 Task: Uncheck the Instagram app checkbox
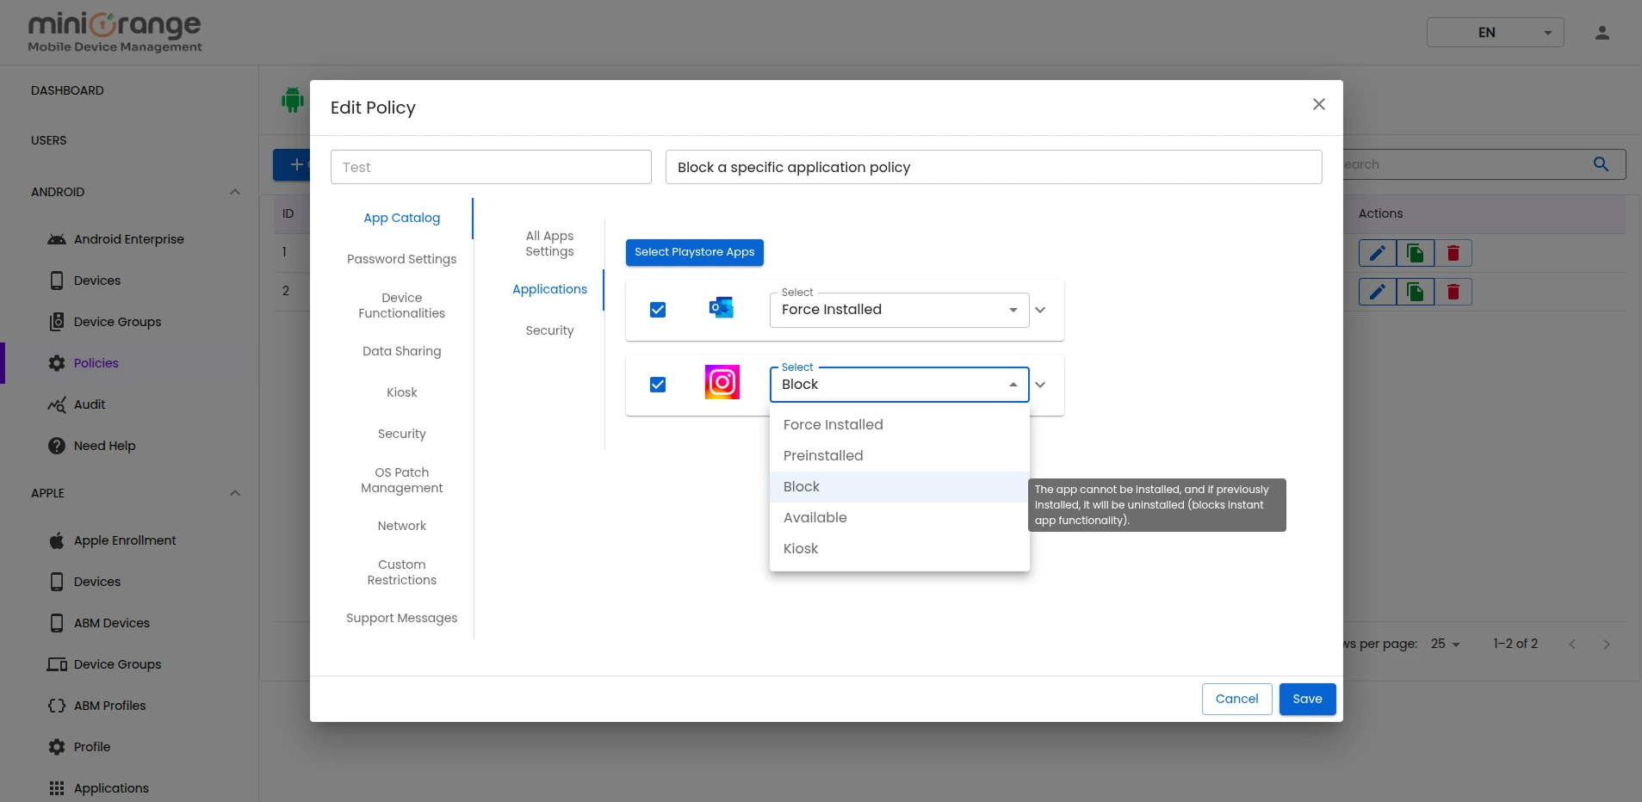tap(657, 385)
